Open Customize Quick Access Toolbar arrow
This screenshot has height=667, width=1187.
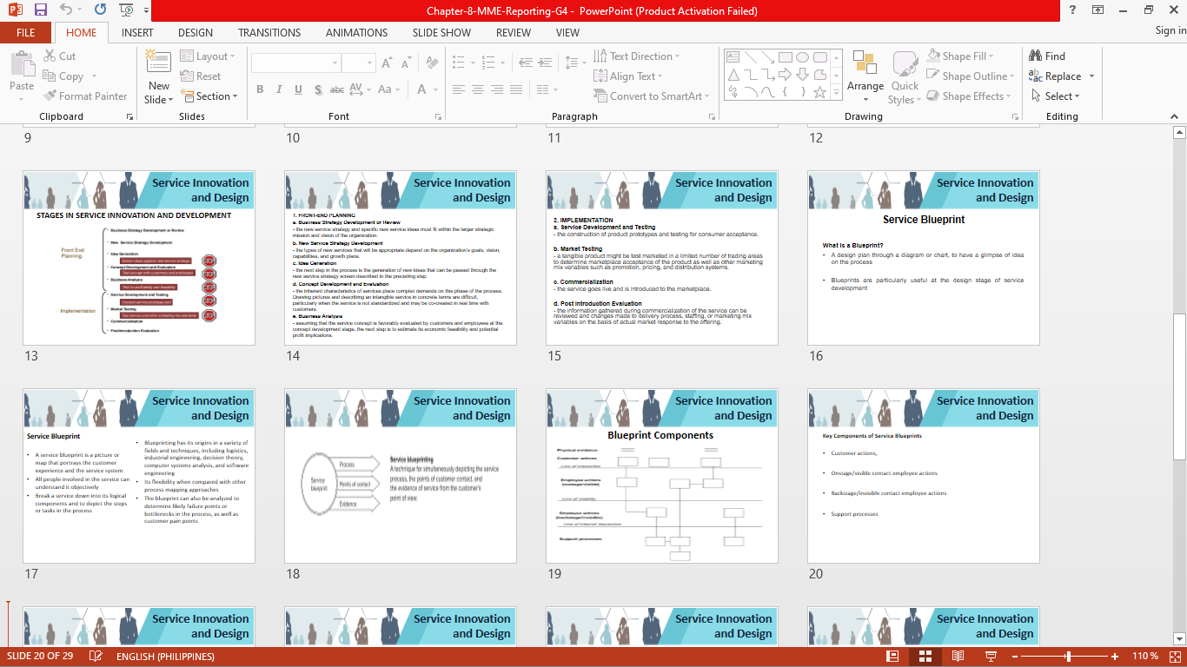coord(145,11)
